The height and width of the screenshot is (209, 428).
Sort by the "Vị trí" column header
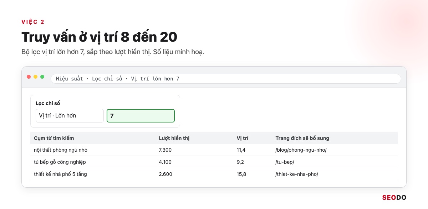tap(243, 138)
